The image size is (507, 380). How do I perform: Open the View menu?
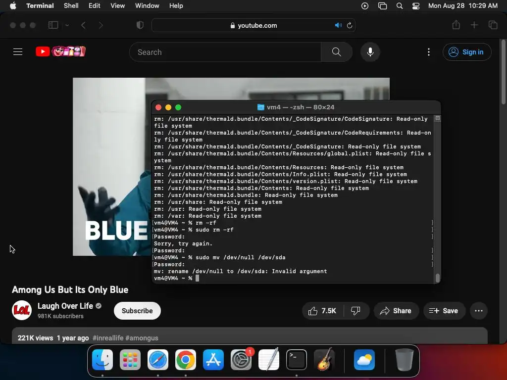click(117, 5)
